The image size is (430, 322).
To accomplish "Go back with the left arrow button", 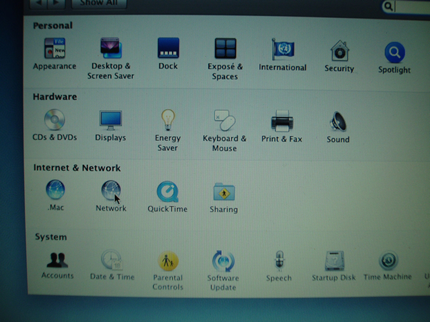I will 38,3.
